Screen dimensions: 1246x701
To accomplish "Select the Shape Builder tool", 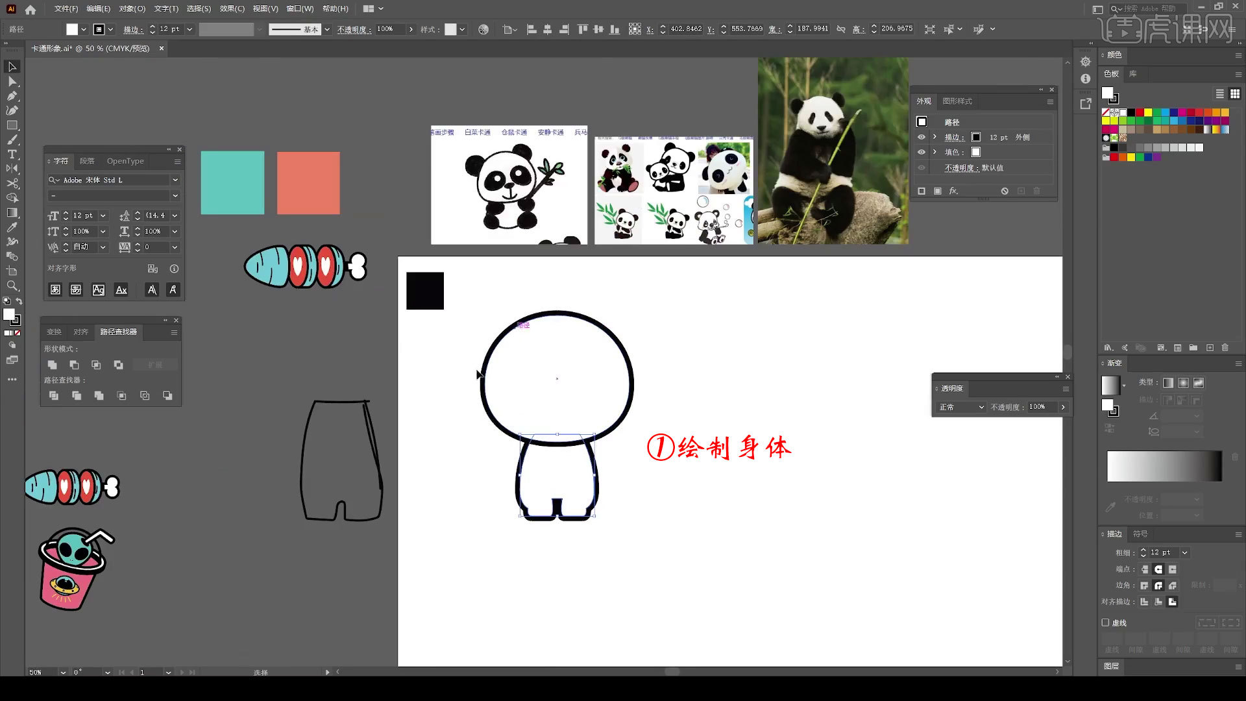I will click(12, 198).
